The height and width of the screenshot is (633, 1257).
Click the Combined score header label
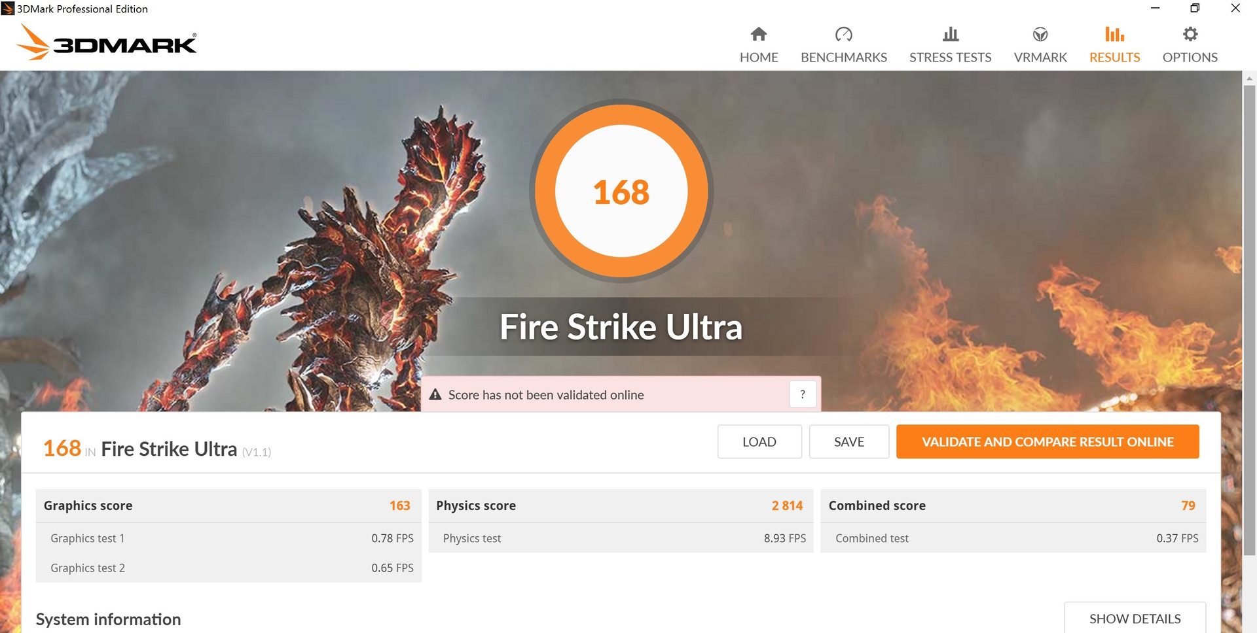(x=877, y=505)
